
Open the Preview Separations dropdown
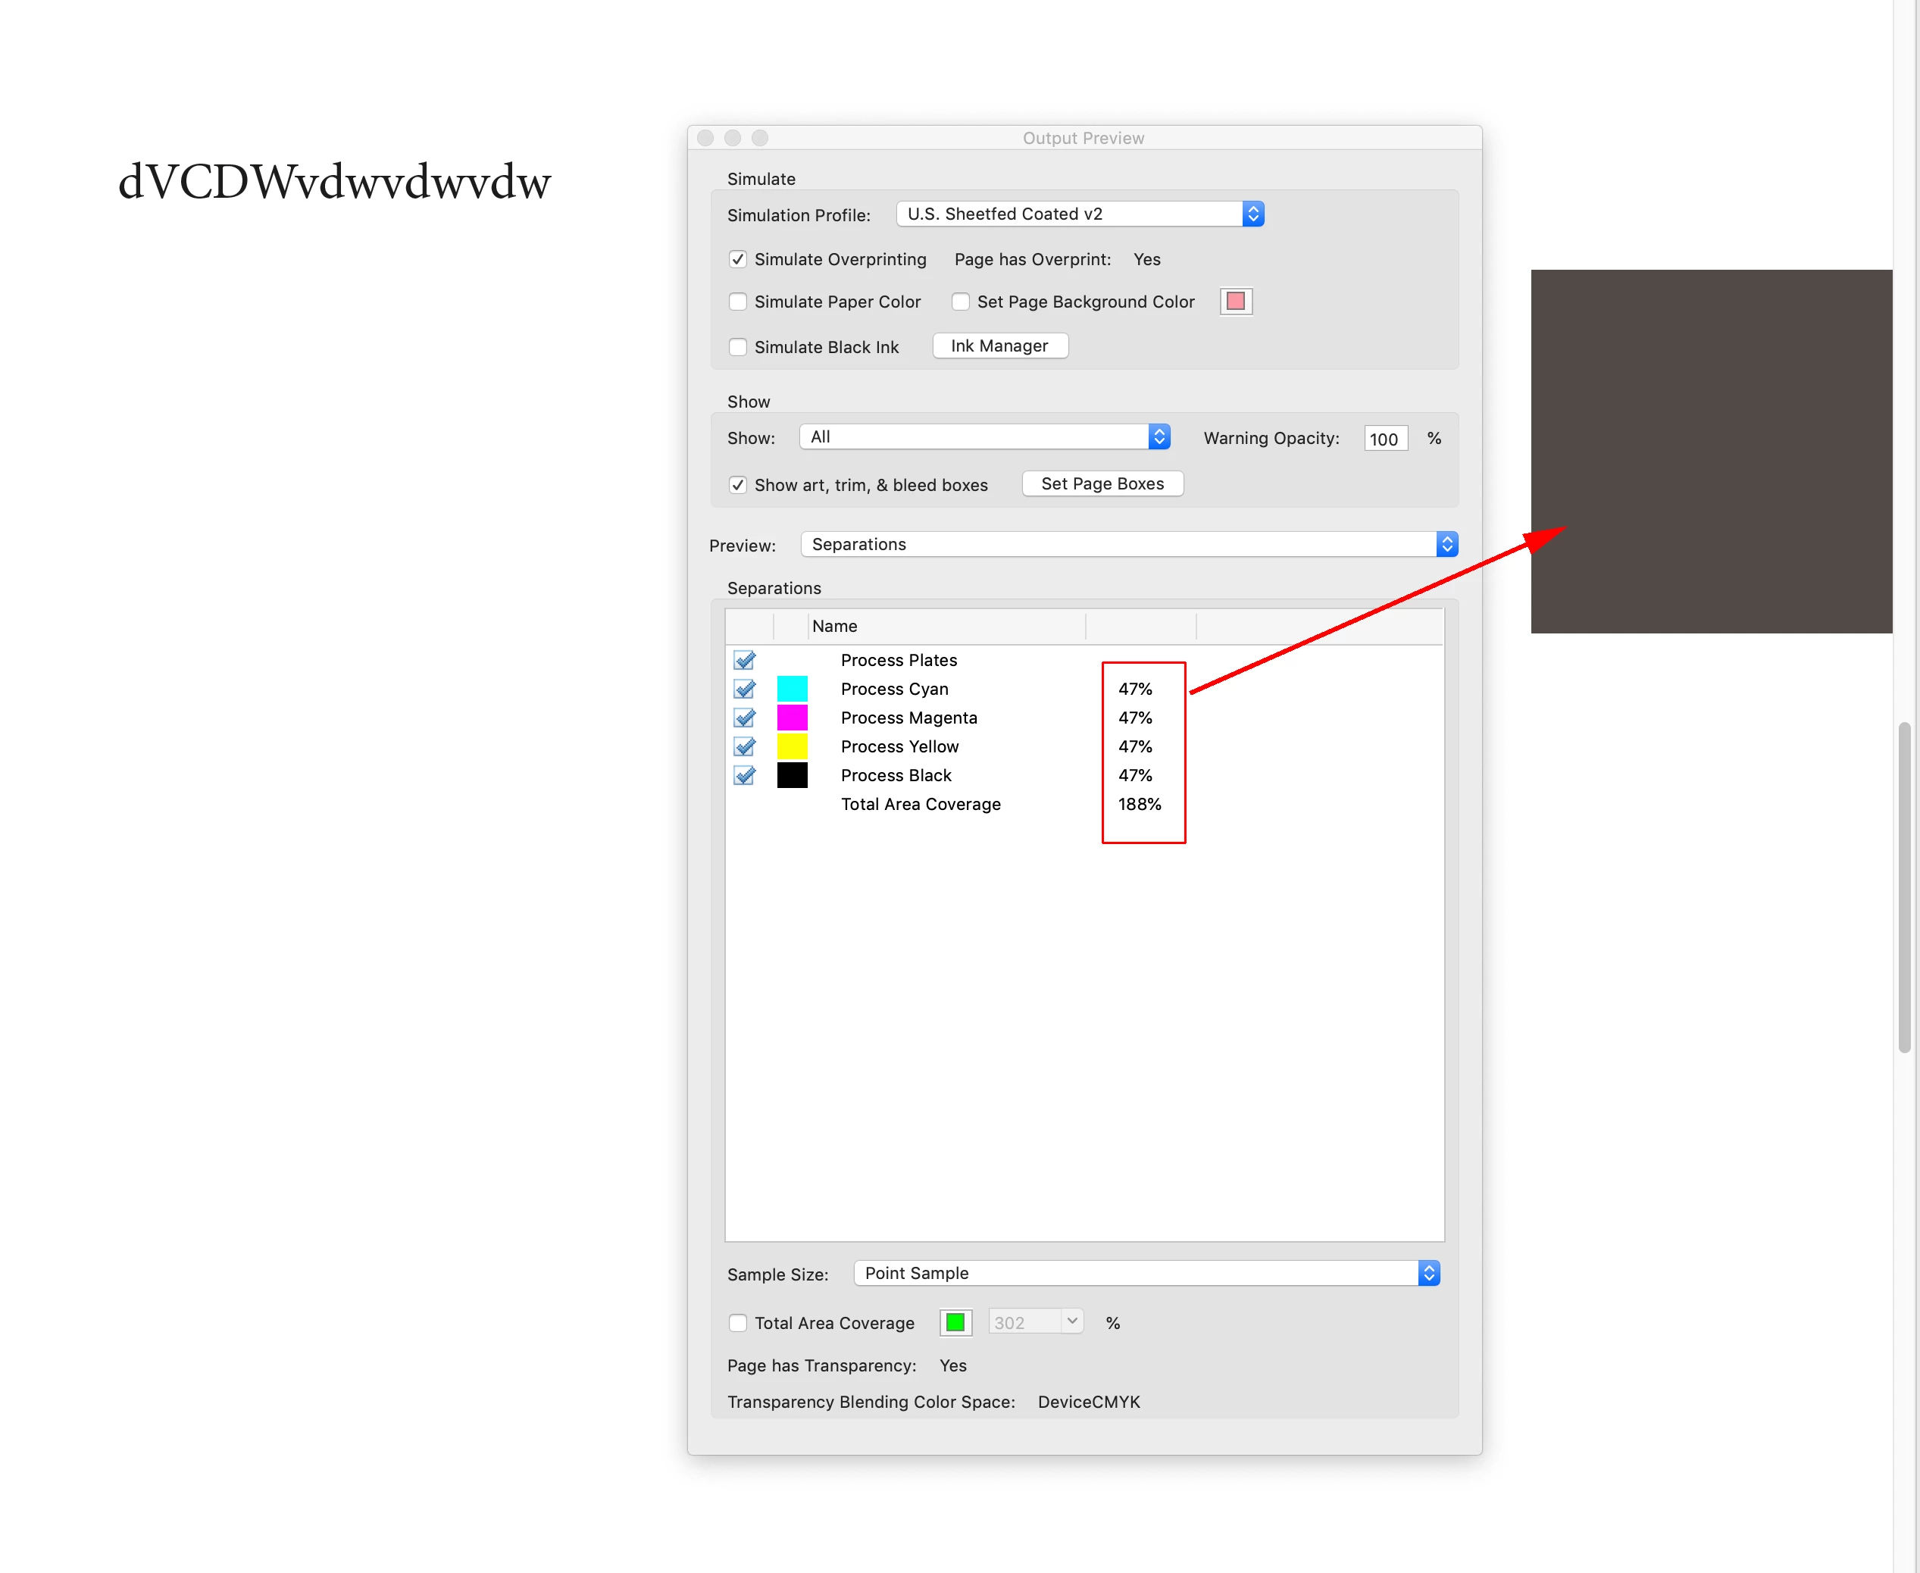pos(1128,544)
